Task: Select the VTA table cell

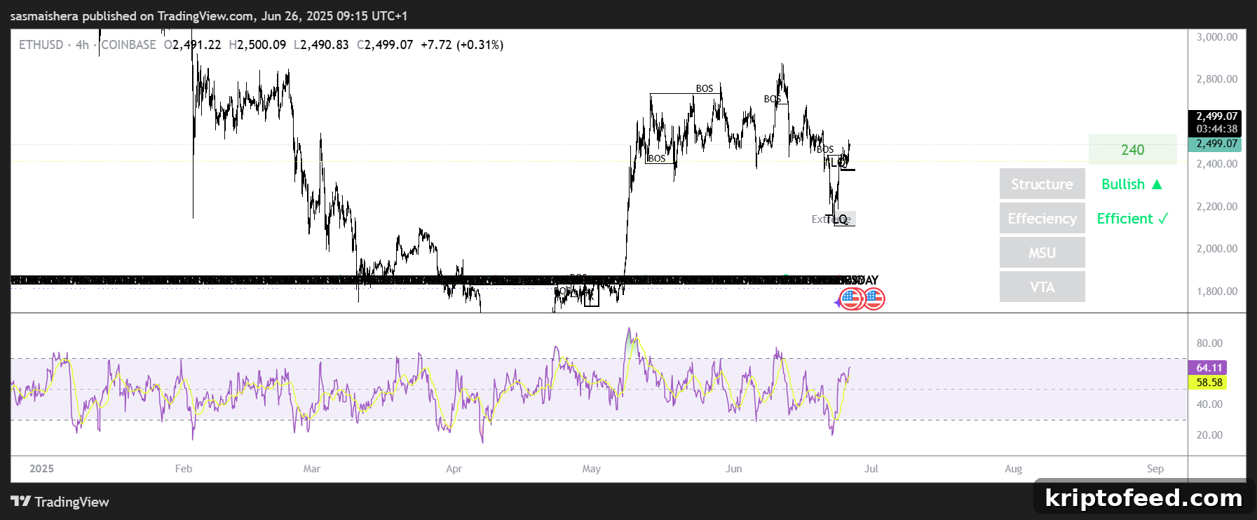Action: (x=1042, y=287)
